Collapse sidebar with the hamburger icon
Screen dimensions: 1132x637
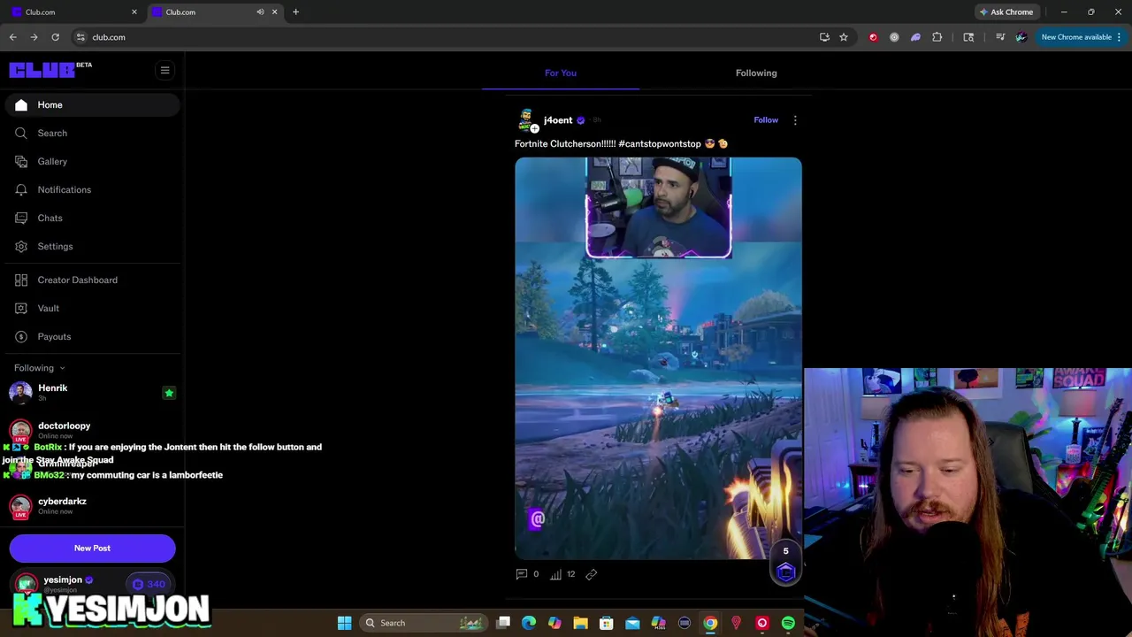[x=164, y=70]
